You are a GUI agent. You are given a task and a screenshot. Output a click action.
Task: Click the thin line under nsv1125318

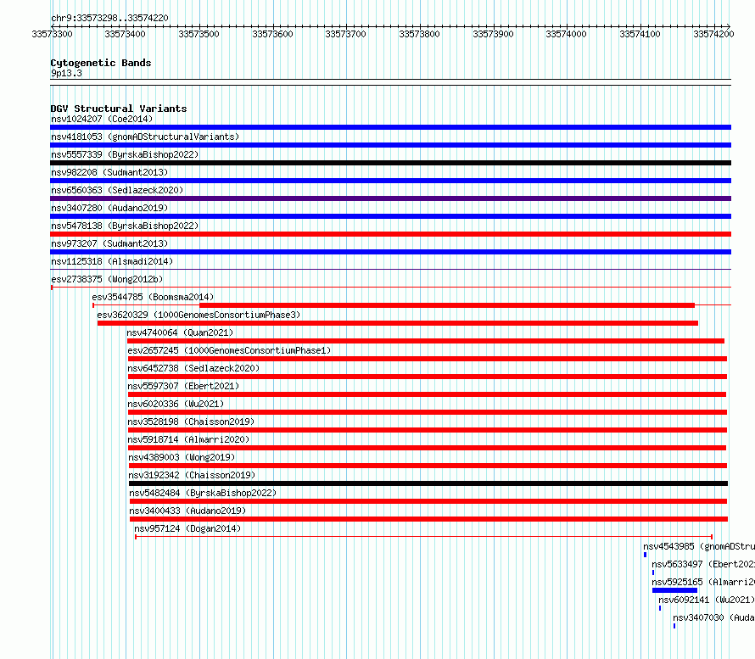(x=390, y=269)
